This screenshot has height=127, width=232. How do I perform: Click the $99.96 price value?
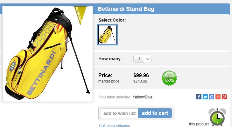click(x=141, y=76)
